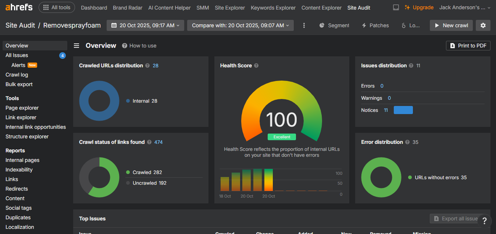Open Content Explorer tab
Screen dimensions: 496x234
(321, 8)
